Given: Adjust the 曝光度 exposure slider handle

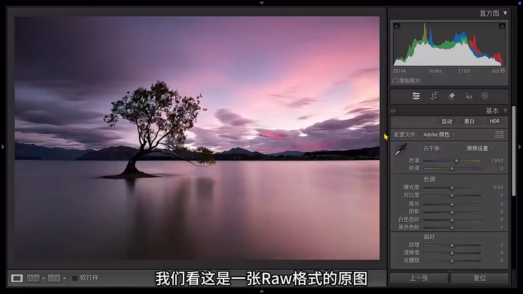Looking at the screenshot, I should [x=452, y=188].
